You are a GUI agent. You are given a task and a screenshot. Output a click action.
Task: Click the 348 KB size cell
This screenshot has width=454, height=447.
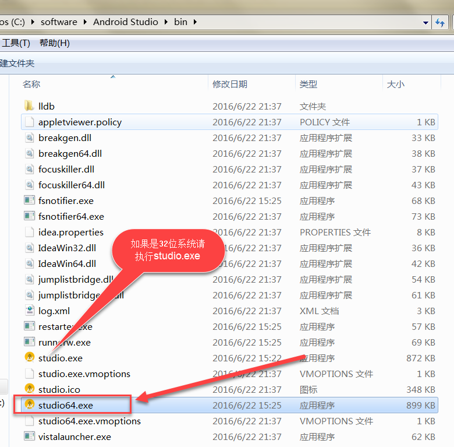pos(421,390)
